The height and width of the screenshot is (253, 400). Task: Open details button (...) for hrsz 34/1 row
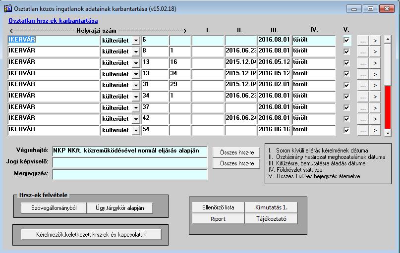pyautogui.click(x=363, y=97)
